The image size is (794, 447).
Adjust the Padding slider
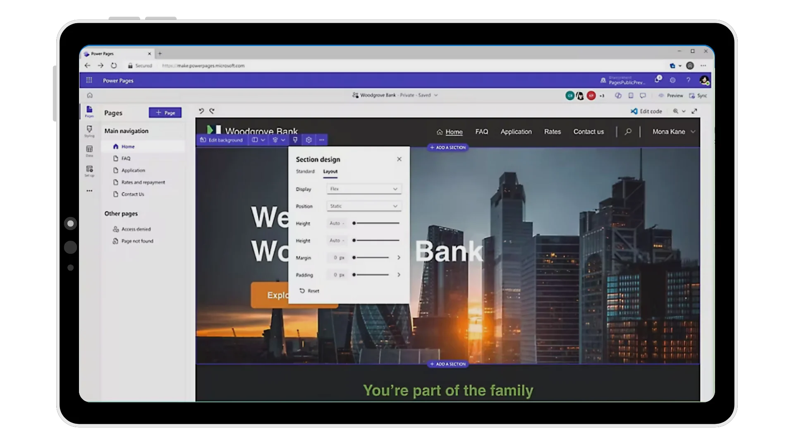click(x=371, y=275)
